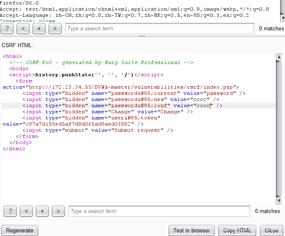Click the CSRF HTML vertical scrollbar thumb

point(279,129)
